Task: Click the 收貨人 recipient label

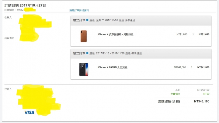Action: click(8, 17)
